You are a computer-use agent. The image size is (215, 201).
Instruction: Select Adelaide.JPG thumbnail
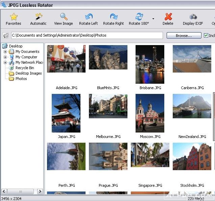(66, 59)
